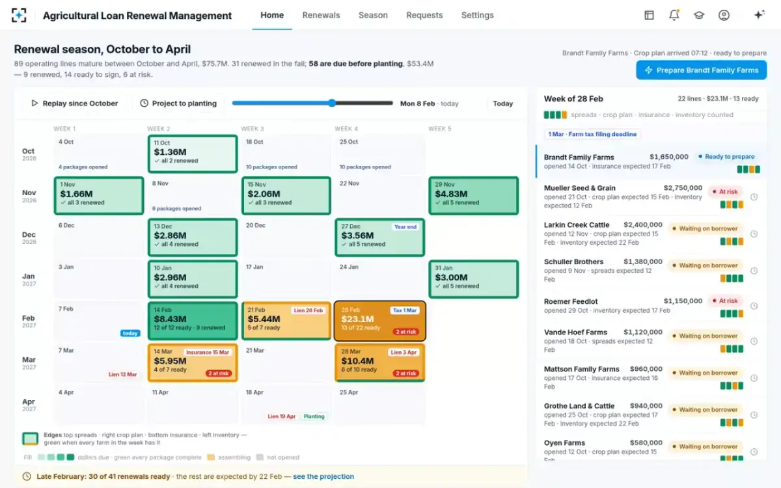Jump to Today on the timeline

(x=503, y=103)
